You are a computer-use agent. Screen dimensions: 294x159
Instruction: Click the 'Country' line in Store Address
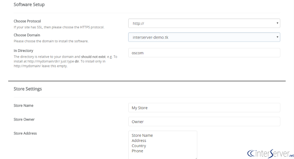tap(139, 146)
